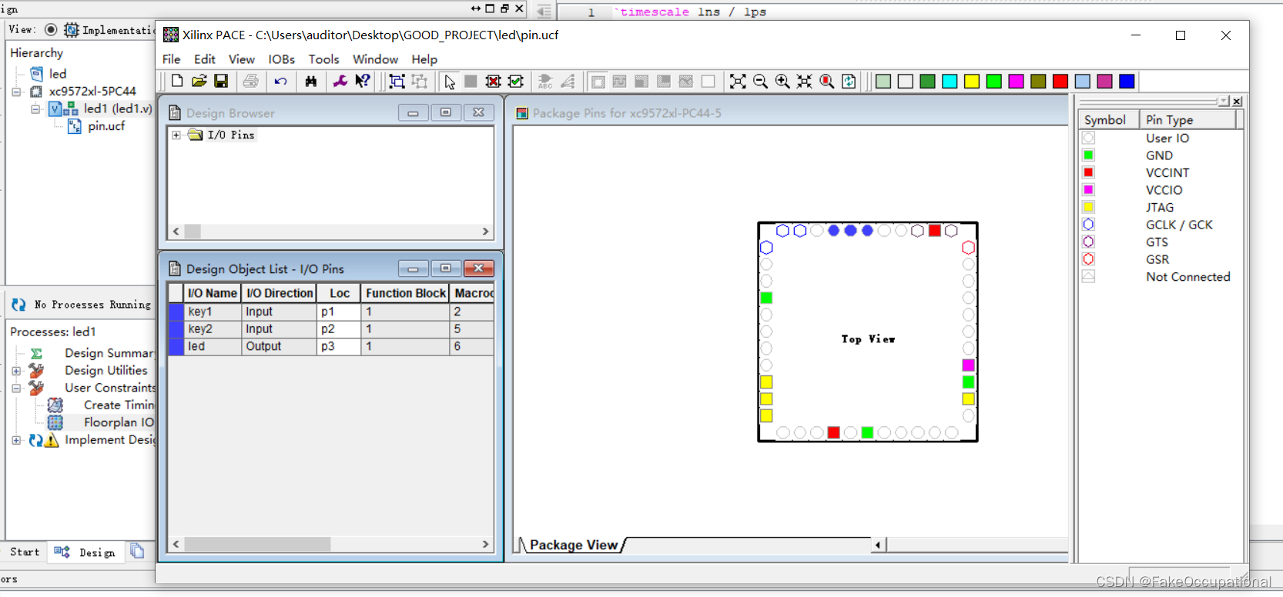Click the Function Block column header
Image resolution: width=1283 pixels, height=597 pixels.
tap(406, 293)
